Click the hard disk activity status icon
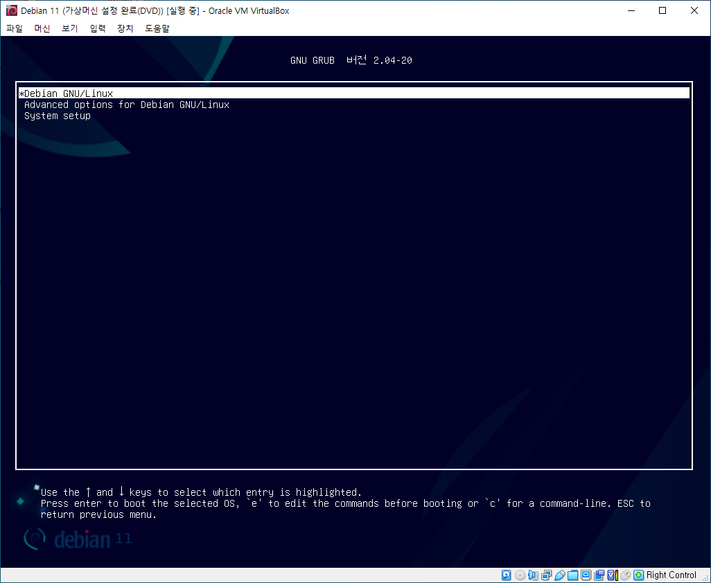Image resolution: width=711 pixels, height=583 pixels. [x=507, y=575]
